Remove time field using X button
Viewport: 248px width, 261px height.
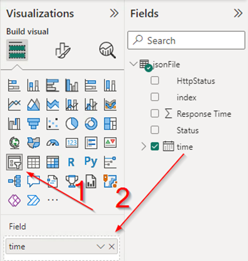click(112, 247)
